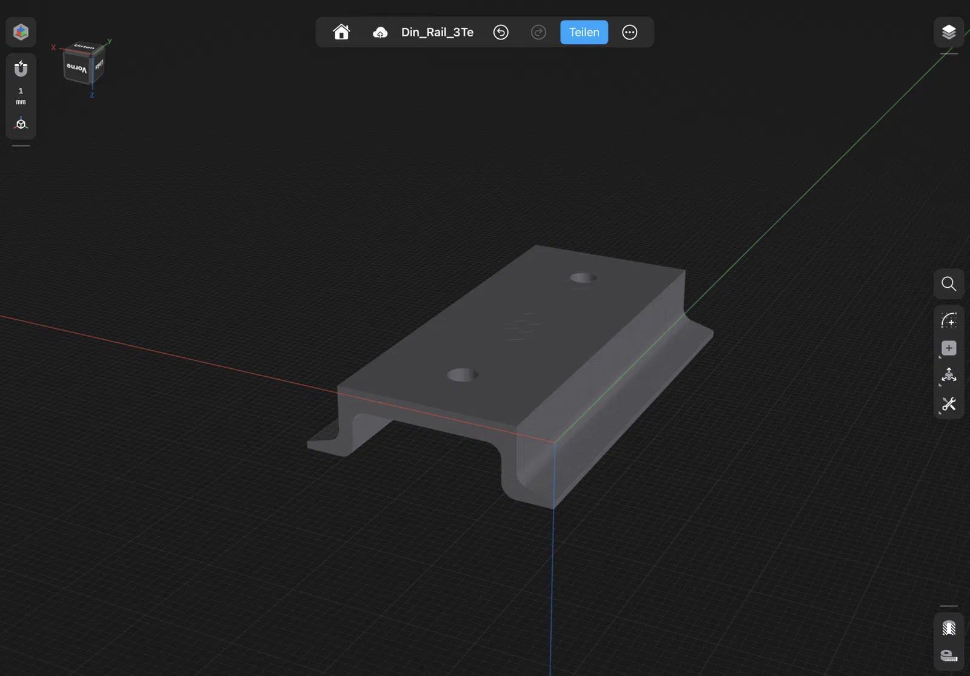Open the Tools wrench menu
The width and height of the screenshot is (970, 676).
click(x=949, y=404)
